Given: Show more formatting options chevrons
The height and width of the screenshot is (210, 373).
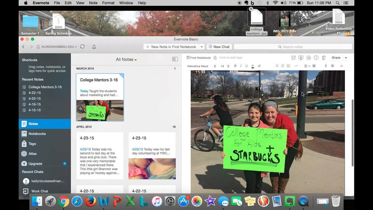Looking at the screenshot, I should tap(341, 66).
